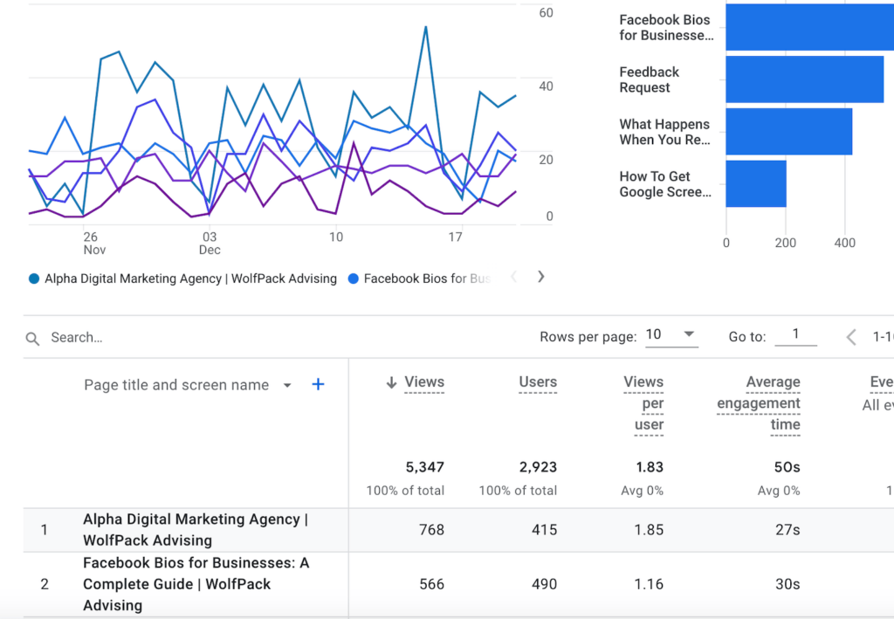Select the Facebook Bios for Businesses bar
Image resolution: width=894 pixels, height=619 pixels.
tap(809, 27)
